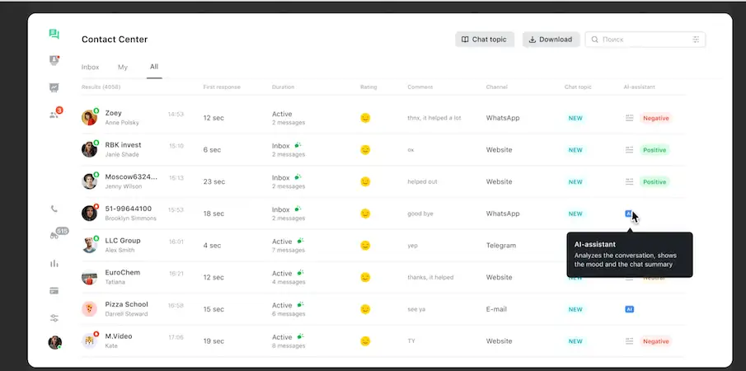The height and width of the screenshot is (371, 746).
Task: Open Zoey's avatar thumbnail
Action: [x=89, y=117]
